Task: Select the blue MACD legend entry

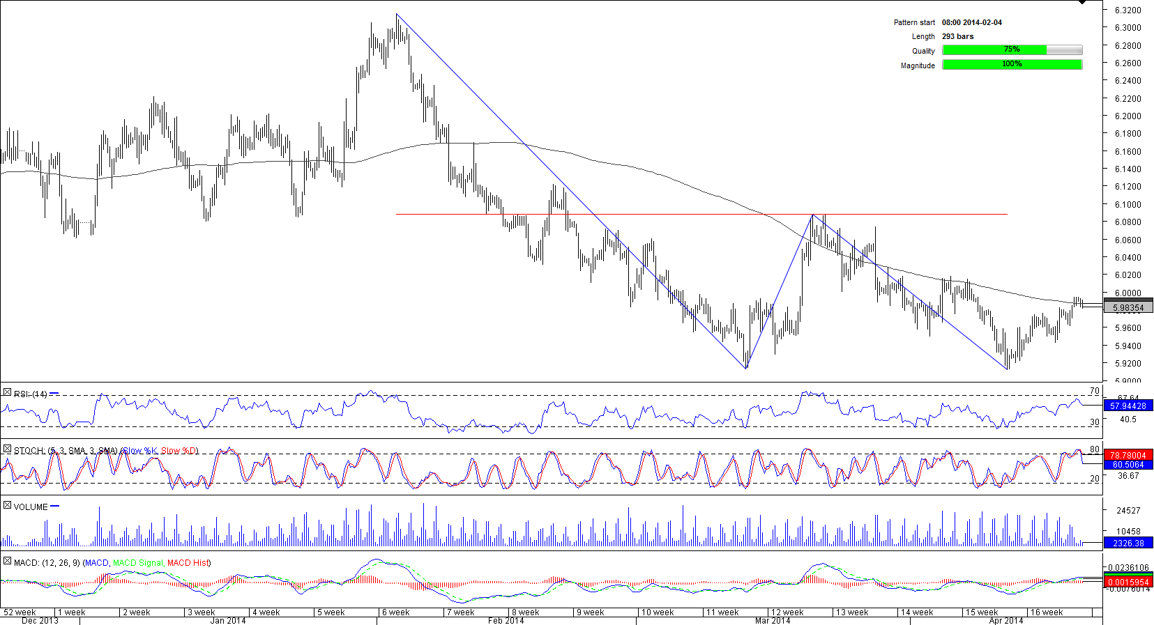Action: tap(97, 563)
